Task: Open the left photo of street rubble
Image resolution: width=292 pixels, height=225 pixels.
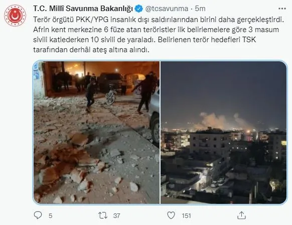Action: tap(96, 133)
